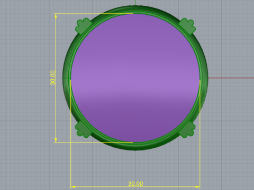
Task: Select the lower-right green prong
Action: [x=187, y=129]
